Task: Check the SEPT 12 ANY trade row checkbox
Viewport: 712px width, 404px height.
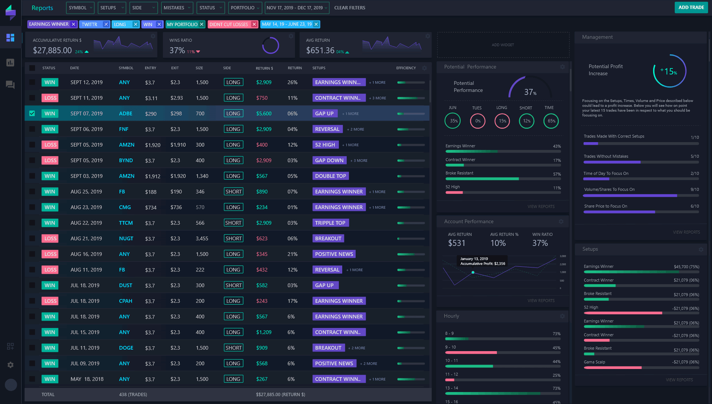Action: [x=32, y=82]
